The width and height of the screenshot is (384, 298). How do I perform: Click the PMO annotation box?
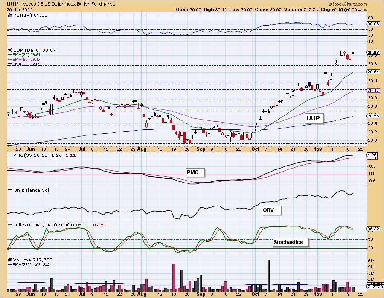click(195, 172)
